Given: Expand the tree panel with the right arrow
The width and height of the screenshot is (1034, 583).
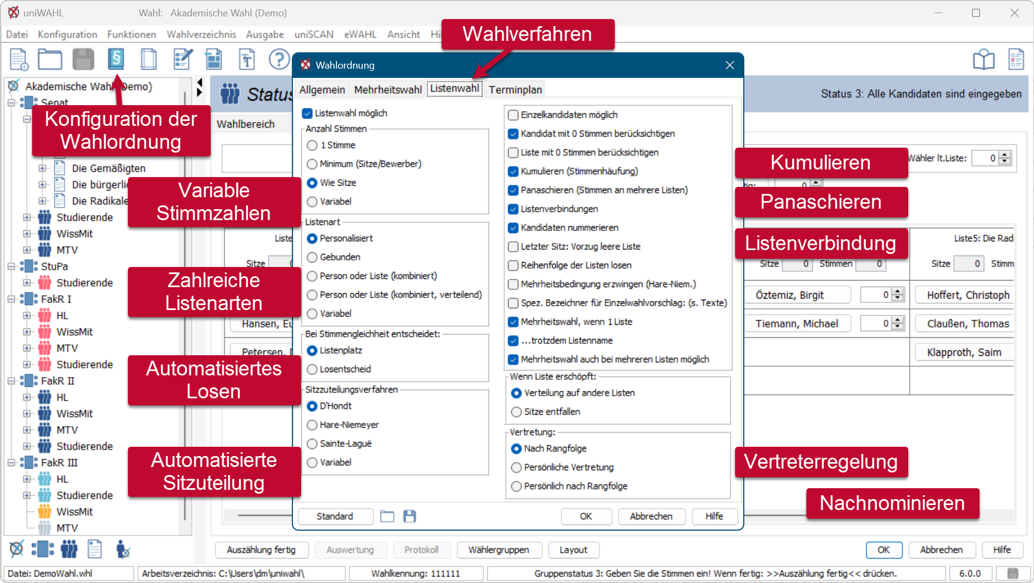Looking at the screenshot, I should (x=199, y=92).
